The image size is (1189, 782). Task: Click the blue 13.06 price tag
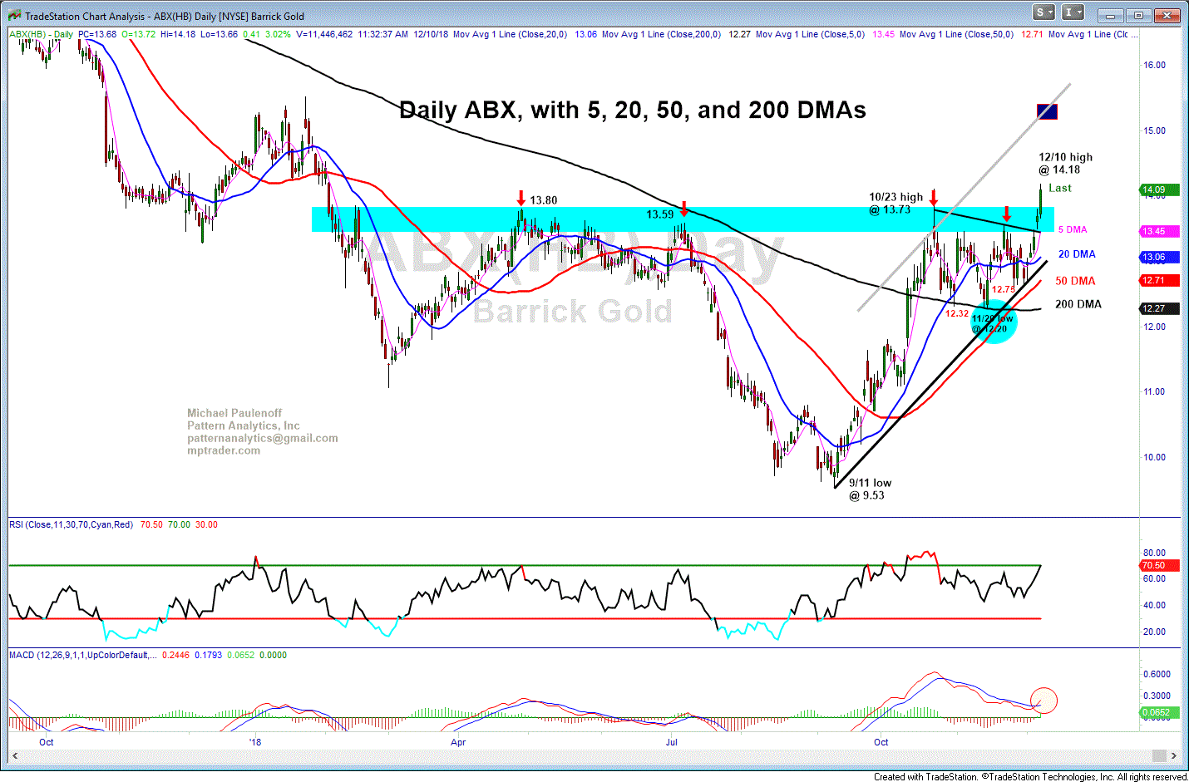1159,257
